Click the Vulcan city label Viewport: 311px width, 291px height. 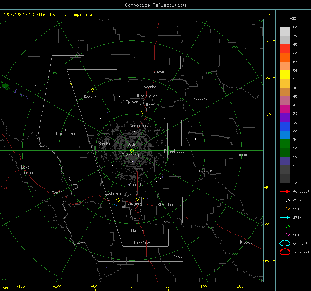coord(176,257)
